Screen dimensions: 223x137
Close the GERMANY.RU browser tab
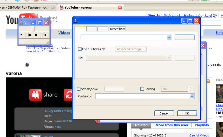pos(53,8)
